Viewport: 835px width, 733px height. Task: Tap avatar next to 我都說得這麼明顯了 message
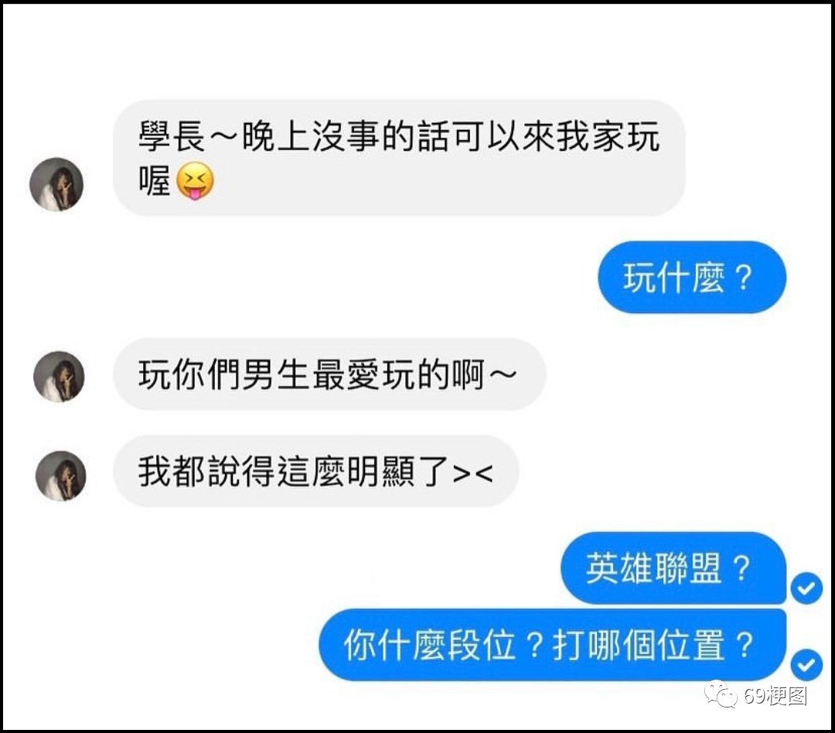coord(61,476)
